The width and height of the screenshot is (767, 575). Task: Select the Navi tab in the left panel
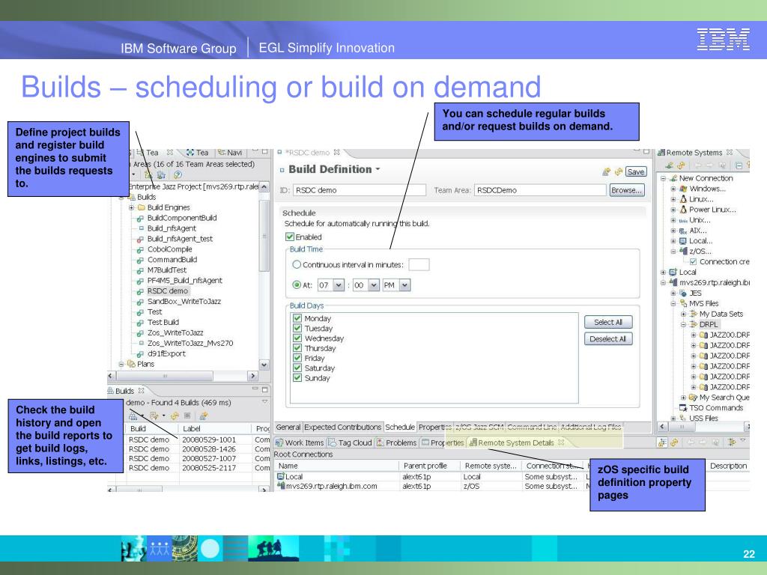tap(231, 153)
